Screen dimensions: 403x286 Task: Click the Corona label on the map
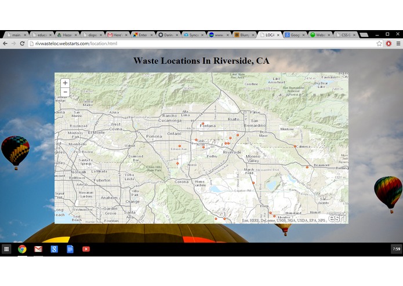(x=181, y=182)
